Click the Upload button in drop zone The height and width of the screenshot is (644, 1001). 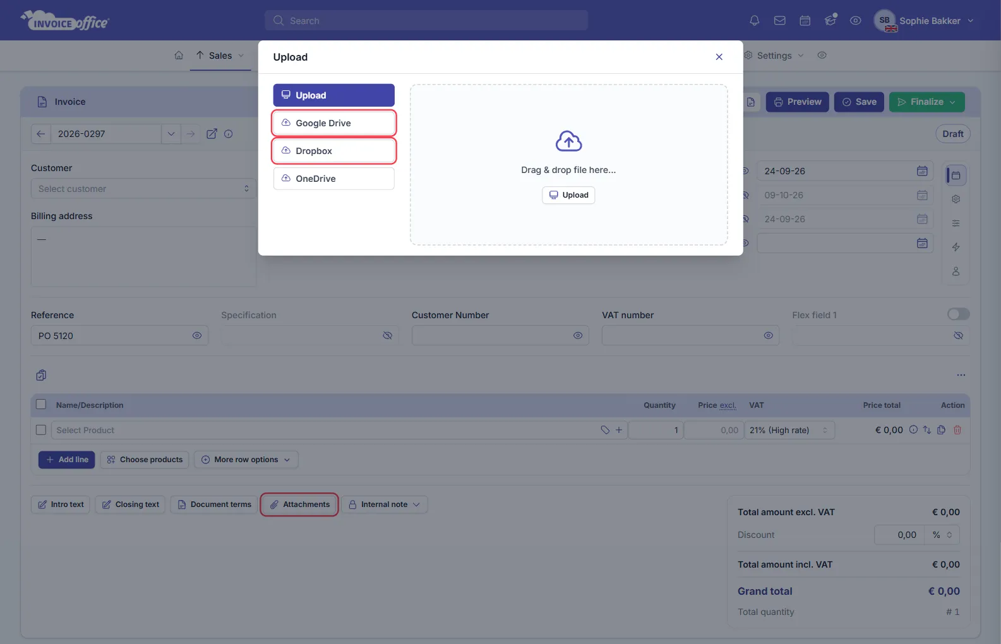568,195
